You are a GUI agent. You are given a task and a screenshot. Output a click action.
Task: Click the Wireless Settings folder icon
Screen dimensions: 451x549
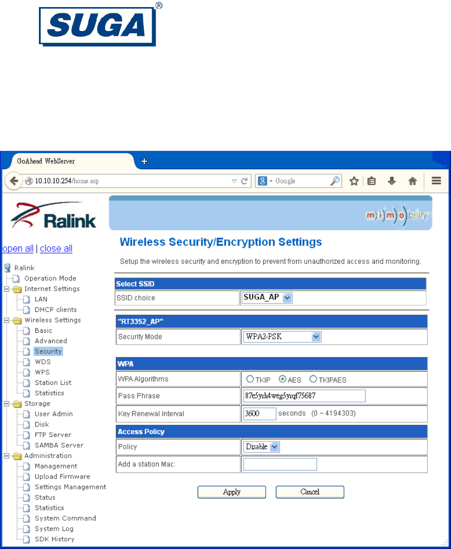(17, 321)
